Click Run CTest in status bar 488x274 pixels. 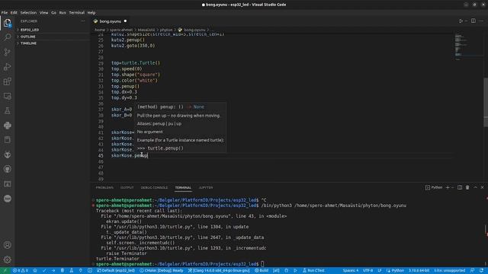(313, 271)
